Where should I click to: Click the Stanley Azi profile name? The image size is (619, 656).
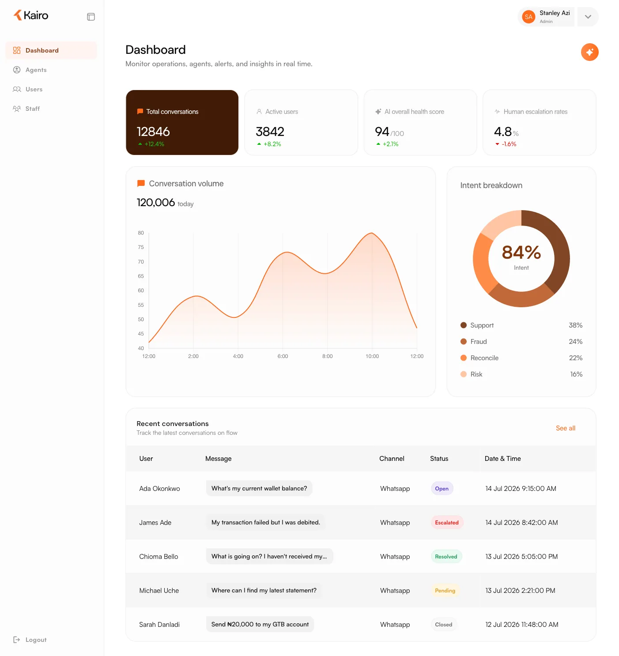click(x=555, y=13)
